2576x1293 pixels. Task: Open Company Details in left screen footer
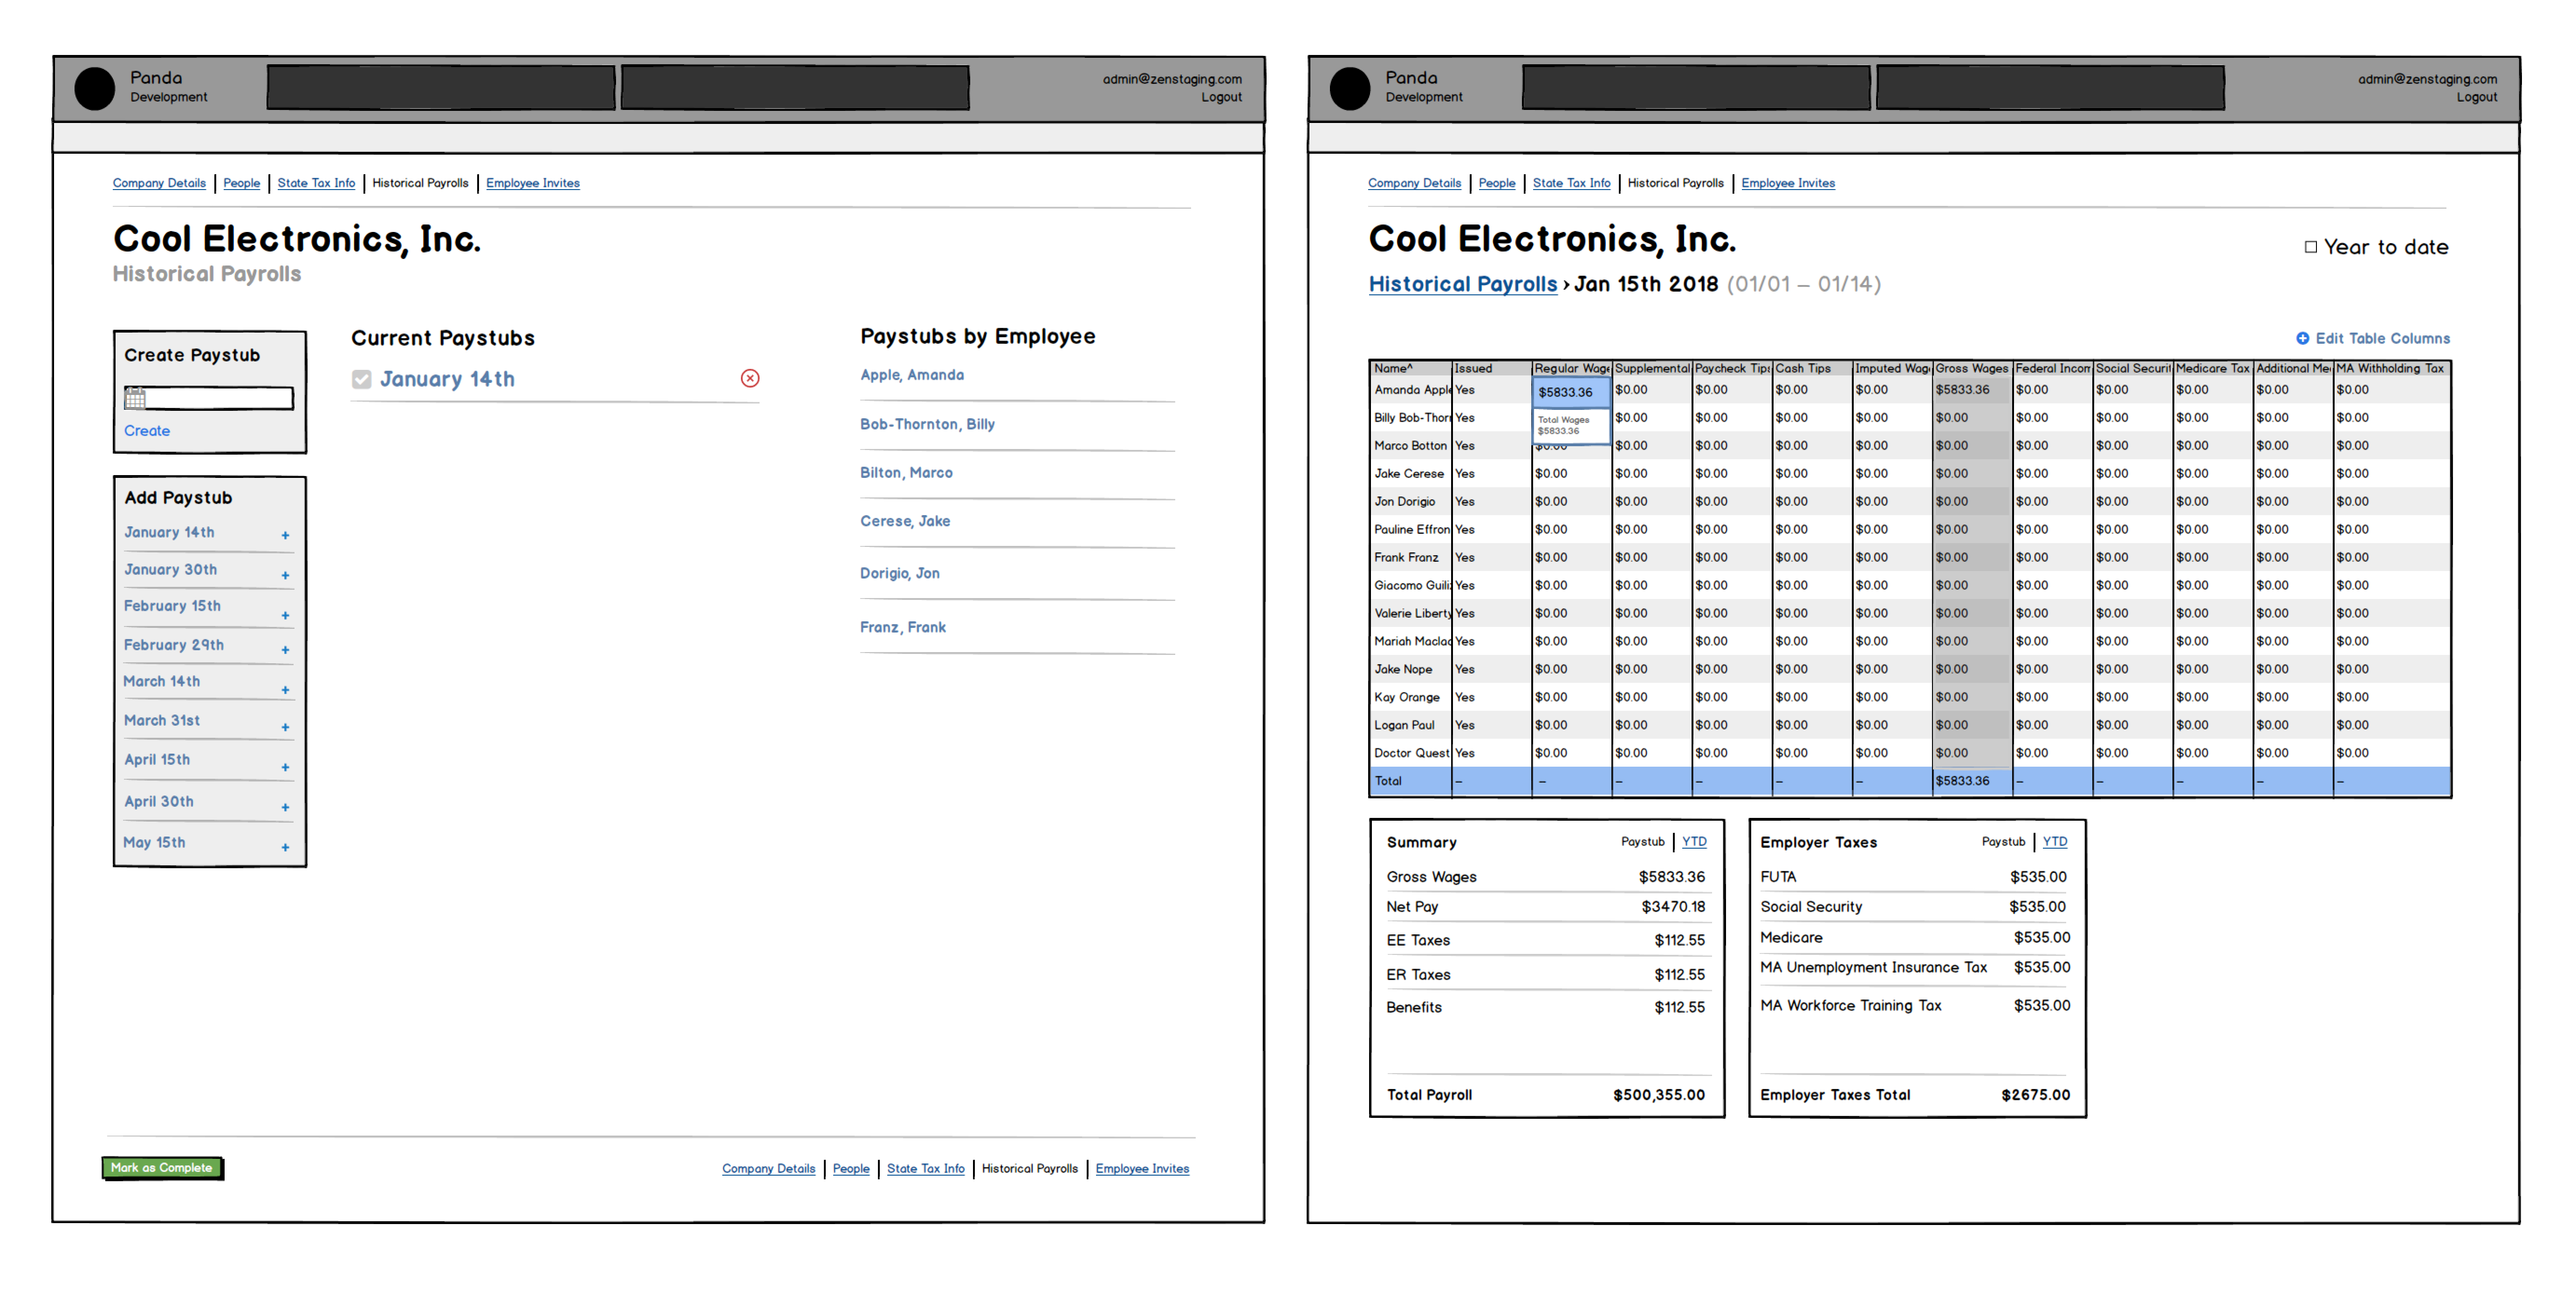click(x=768, y=1168)
